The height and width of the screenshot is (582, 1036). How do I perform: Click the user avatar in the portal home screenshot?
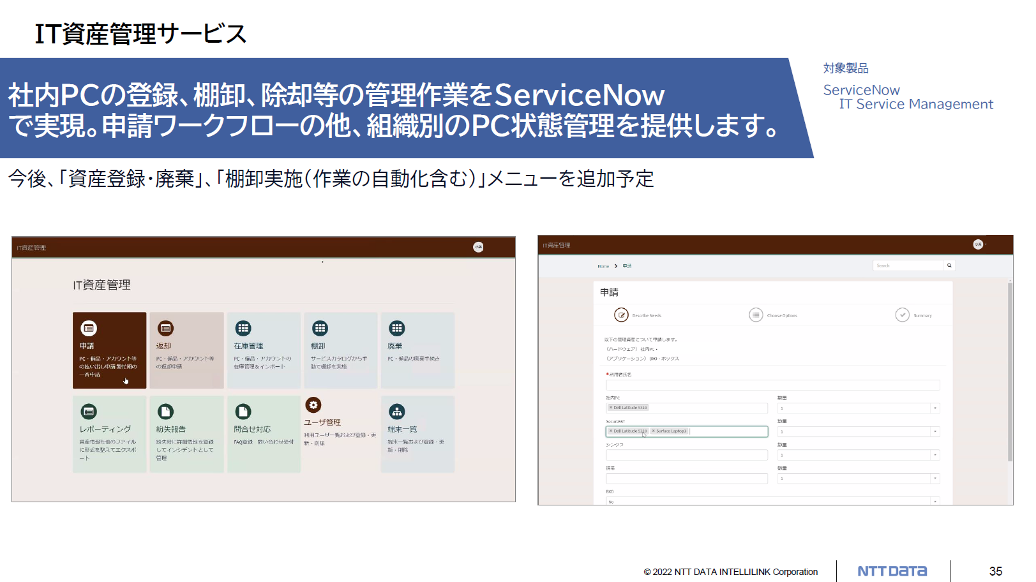(478, 247)
